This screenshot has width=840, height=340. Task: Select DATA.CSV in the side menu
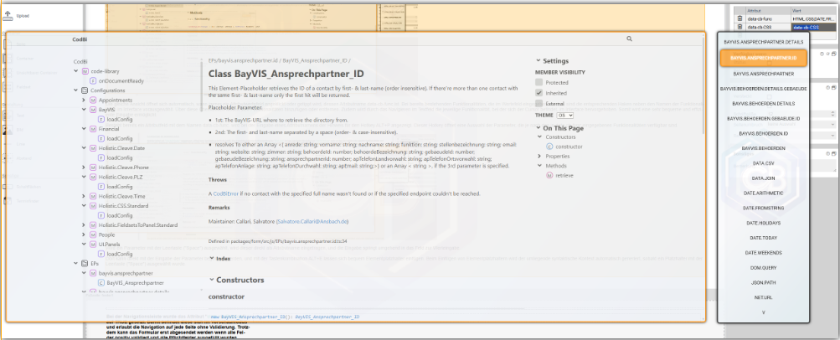point(763,163)
